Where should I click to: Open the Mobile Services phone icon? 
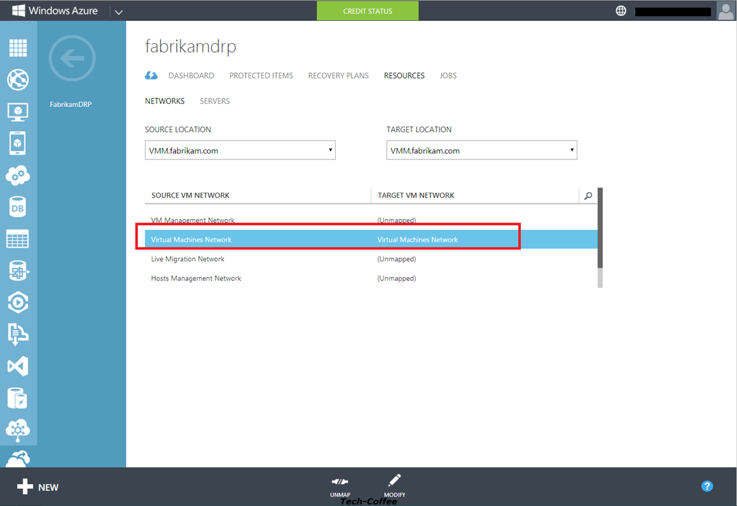pos(18,143)
